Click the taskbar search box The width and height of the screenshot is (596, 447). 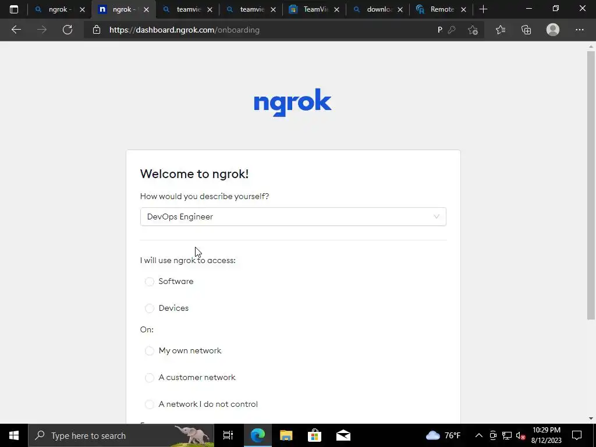click(x=121, y=435)
